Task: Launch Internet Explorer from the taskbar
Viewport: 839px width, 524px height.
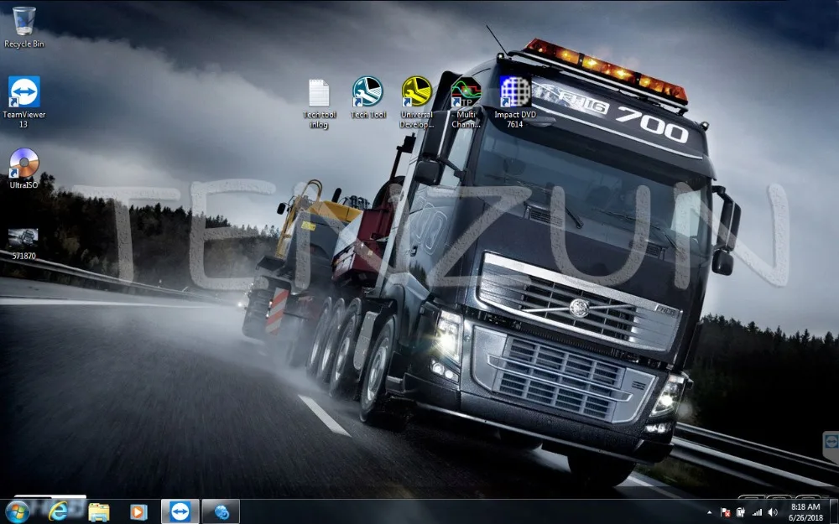Action: [x=58, y=511]
